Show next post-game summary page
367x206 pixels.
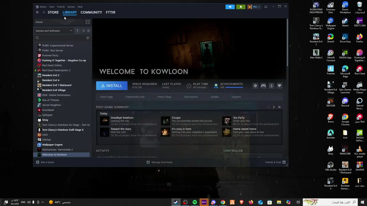coord(274,107)
